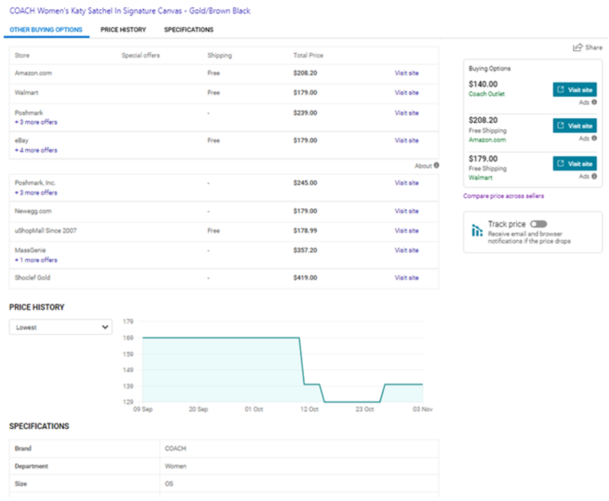Click Visit site button for Coach Outlet
Screen dimensions: 609x501
pyautogui.click(x=575, y=90)
